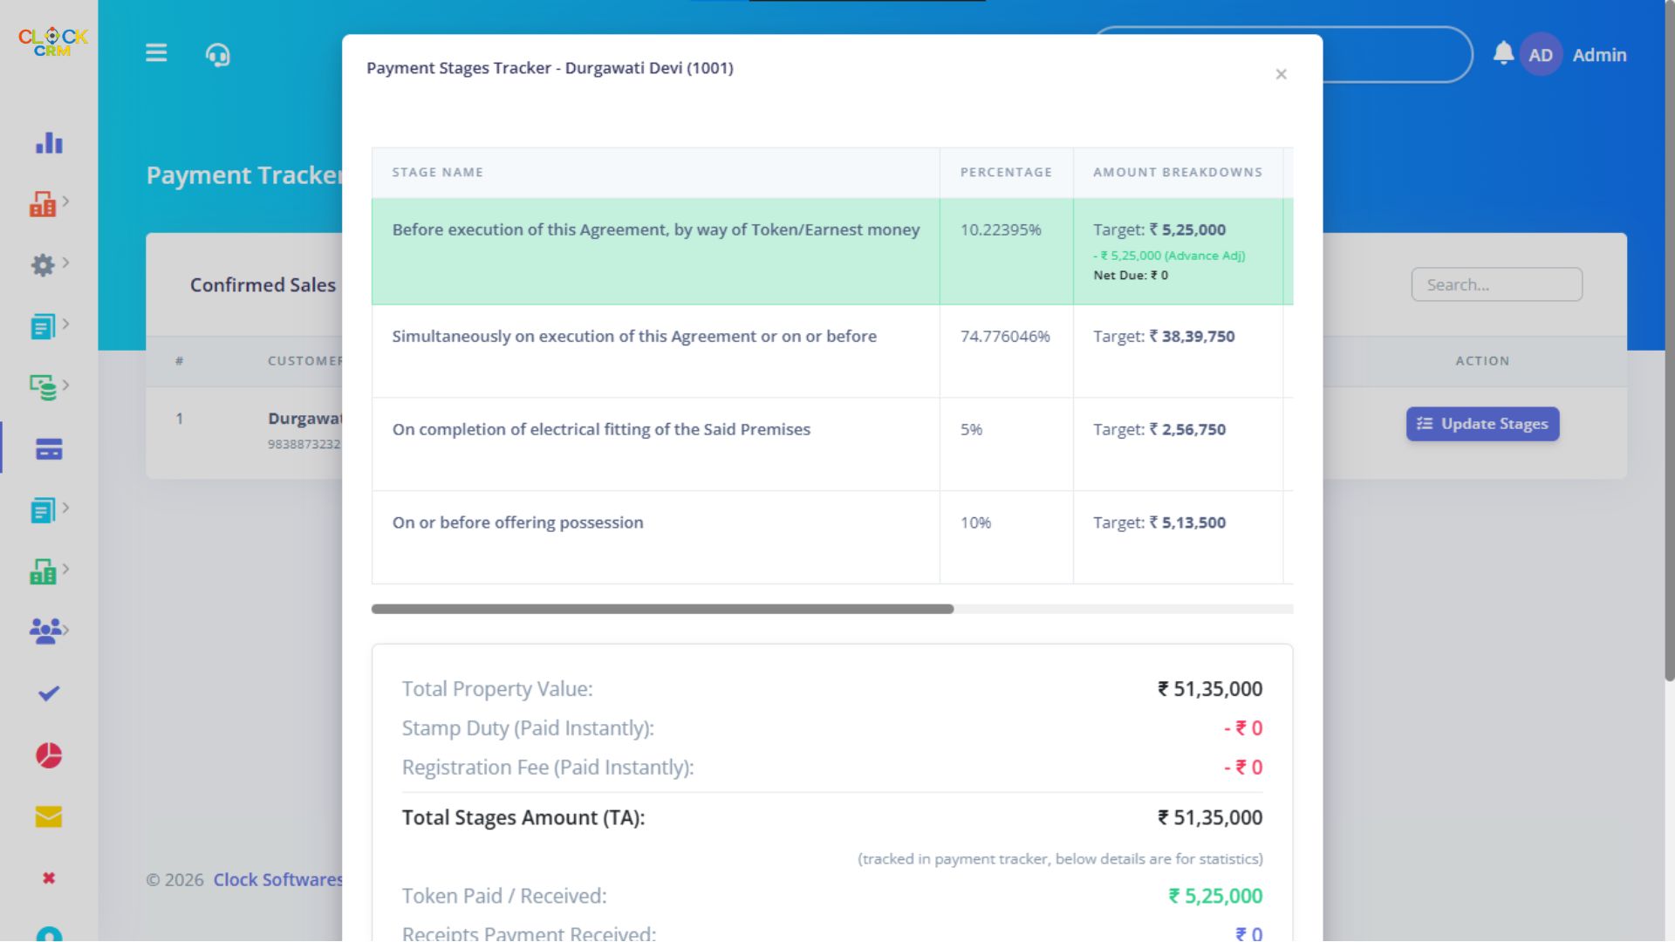
Task: Open the people group sidebar icon
Action: pyautogui.click(x=45, y=631)
